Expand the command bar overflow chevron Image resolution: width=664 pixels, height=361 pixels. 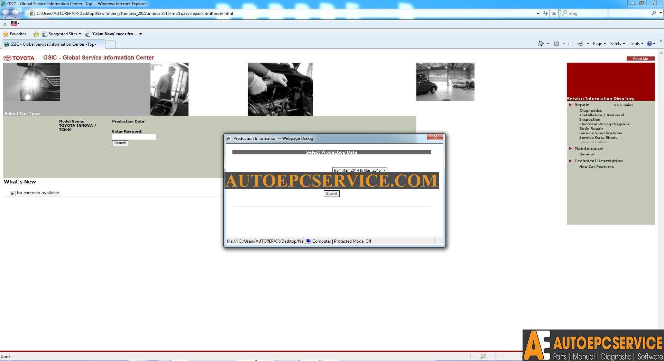(661, 41)
